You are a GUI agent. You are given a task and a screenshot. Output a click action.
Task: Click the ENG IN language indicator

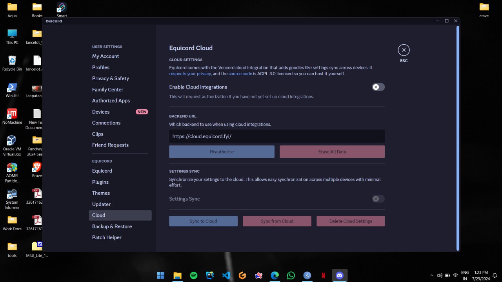click(465, 275)
